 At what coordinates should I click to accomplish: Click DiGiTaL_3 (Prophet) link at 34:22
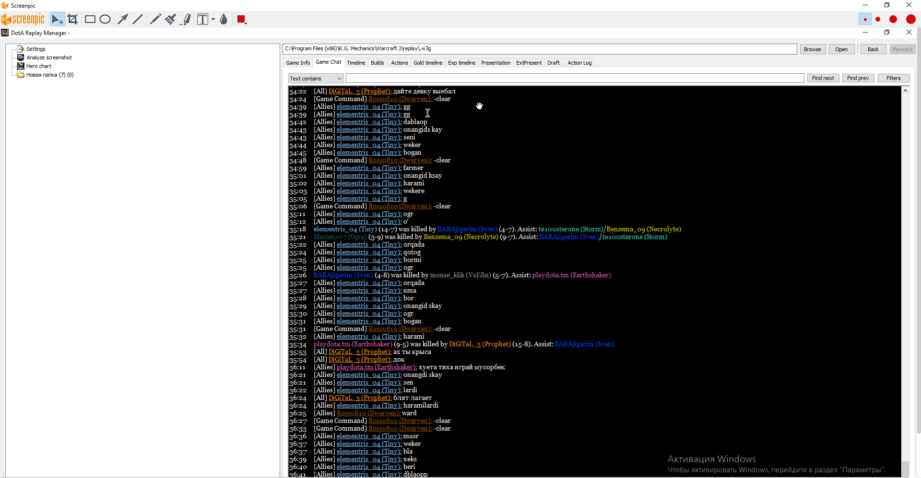tap(360, 91)
